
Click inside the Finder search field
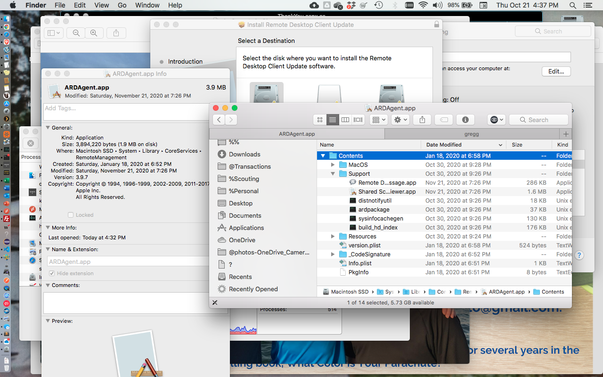538,120
